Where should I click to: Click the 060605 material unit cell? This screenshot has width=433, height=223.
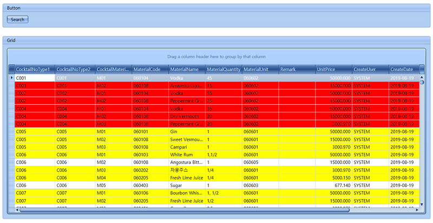[260, 163]
